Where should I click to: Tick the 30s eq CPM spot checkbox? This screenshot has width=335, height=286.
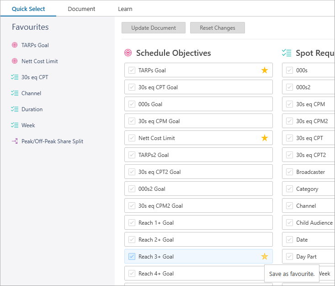289,104
